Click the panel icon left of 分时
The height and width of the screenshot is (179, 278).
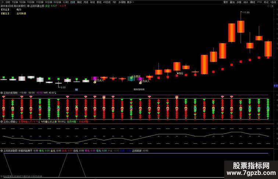point(2,2)
